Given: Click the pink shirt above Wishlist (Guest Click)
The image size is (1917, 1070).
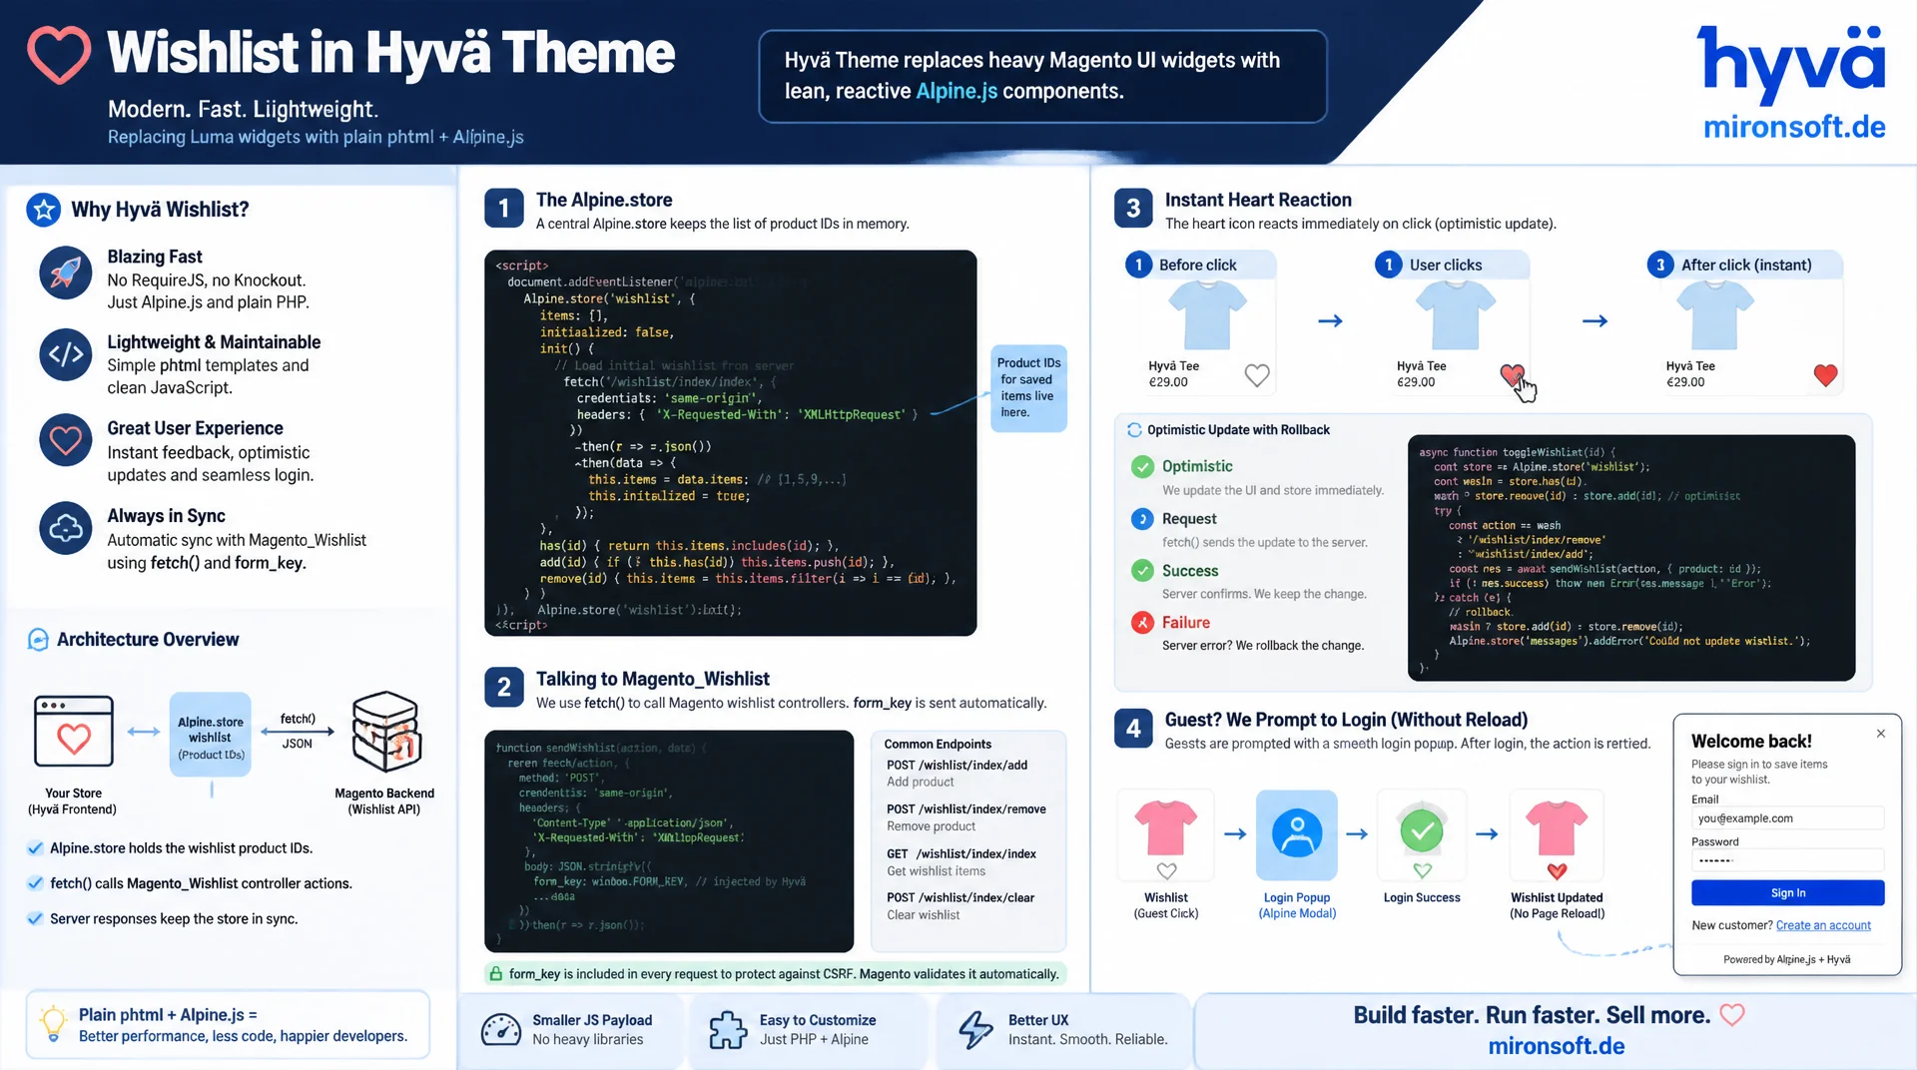Looking at the screenshot, I should [1166, 826].
